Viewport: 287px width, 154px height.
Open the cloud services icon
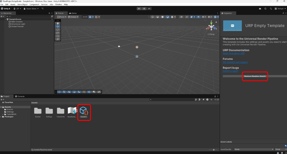click(x=260, y=9)
